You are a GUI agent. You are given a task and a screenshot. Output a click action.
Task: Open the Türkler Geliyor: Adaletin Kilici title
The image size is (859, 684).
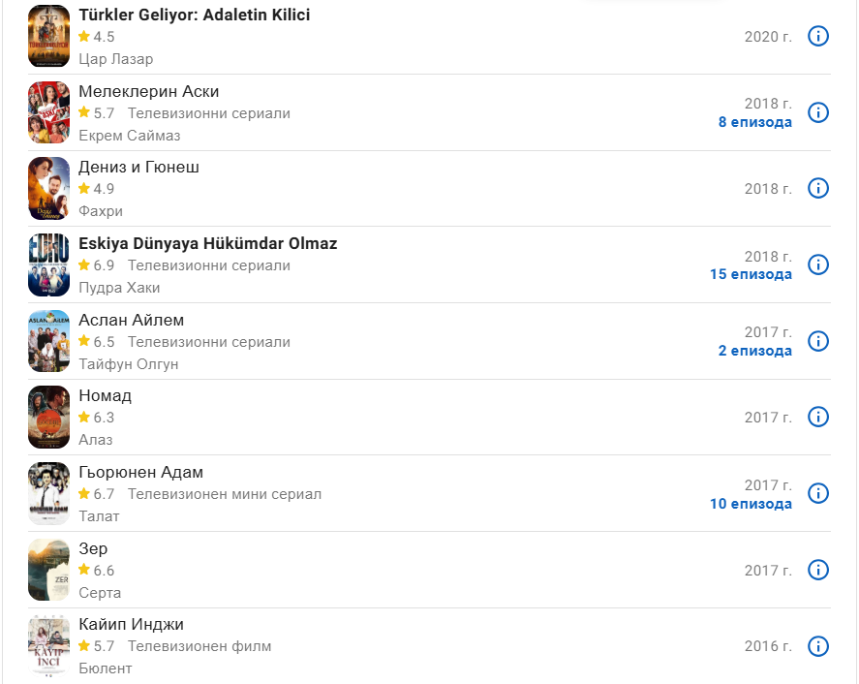coord(194,16)
